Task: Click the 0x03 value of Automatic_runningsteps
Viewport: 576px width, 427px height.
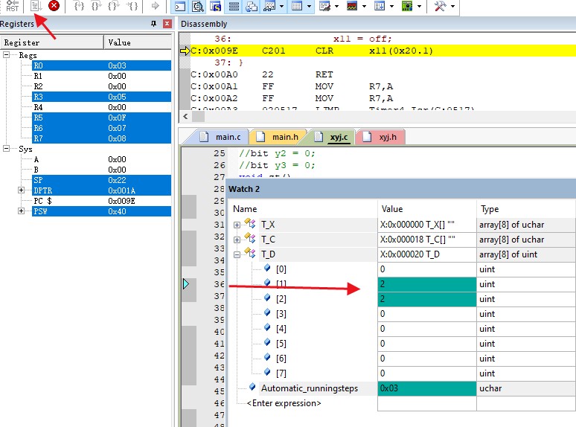Action: click(427, 388)
